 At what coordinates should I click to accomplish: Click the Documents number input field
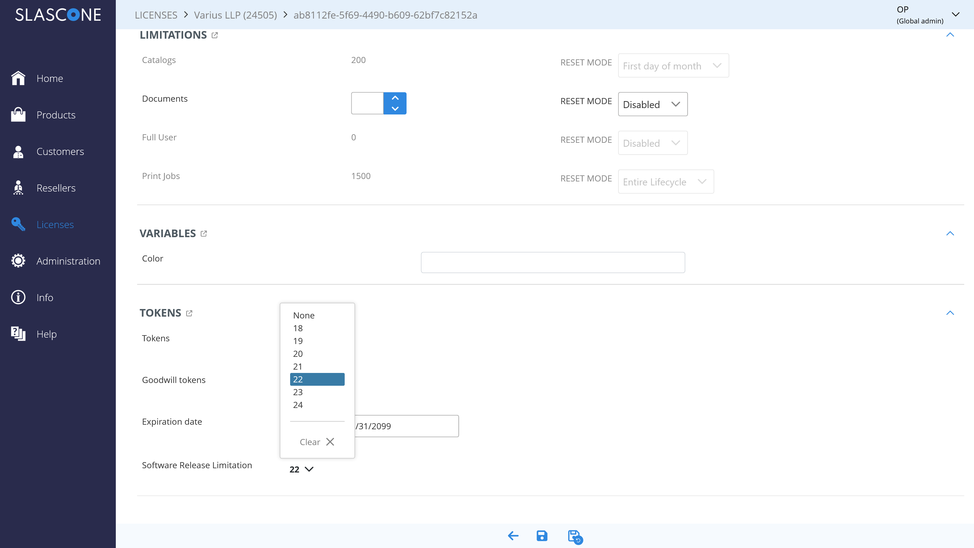tap(367, 103)
